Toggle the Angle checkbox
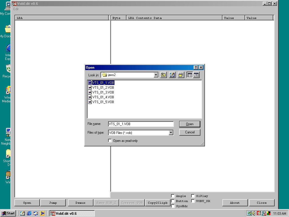289x217 pixels. [173, 196]
